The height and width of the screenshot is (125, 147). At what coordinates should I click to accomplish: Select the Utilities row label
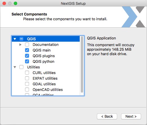(34, 67)
